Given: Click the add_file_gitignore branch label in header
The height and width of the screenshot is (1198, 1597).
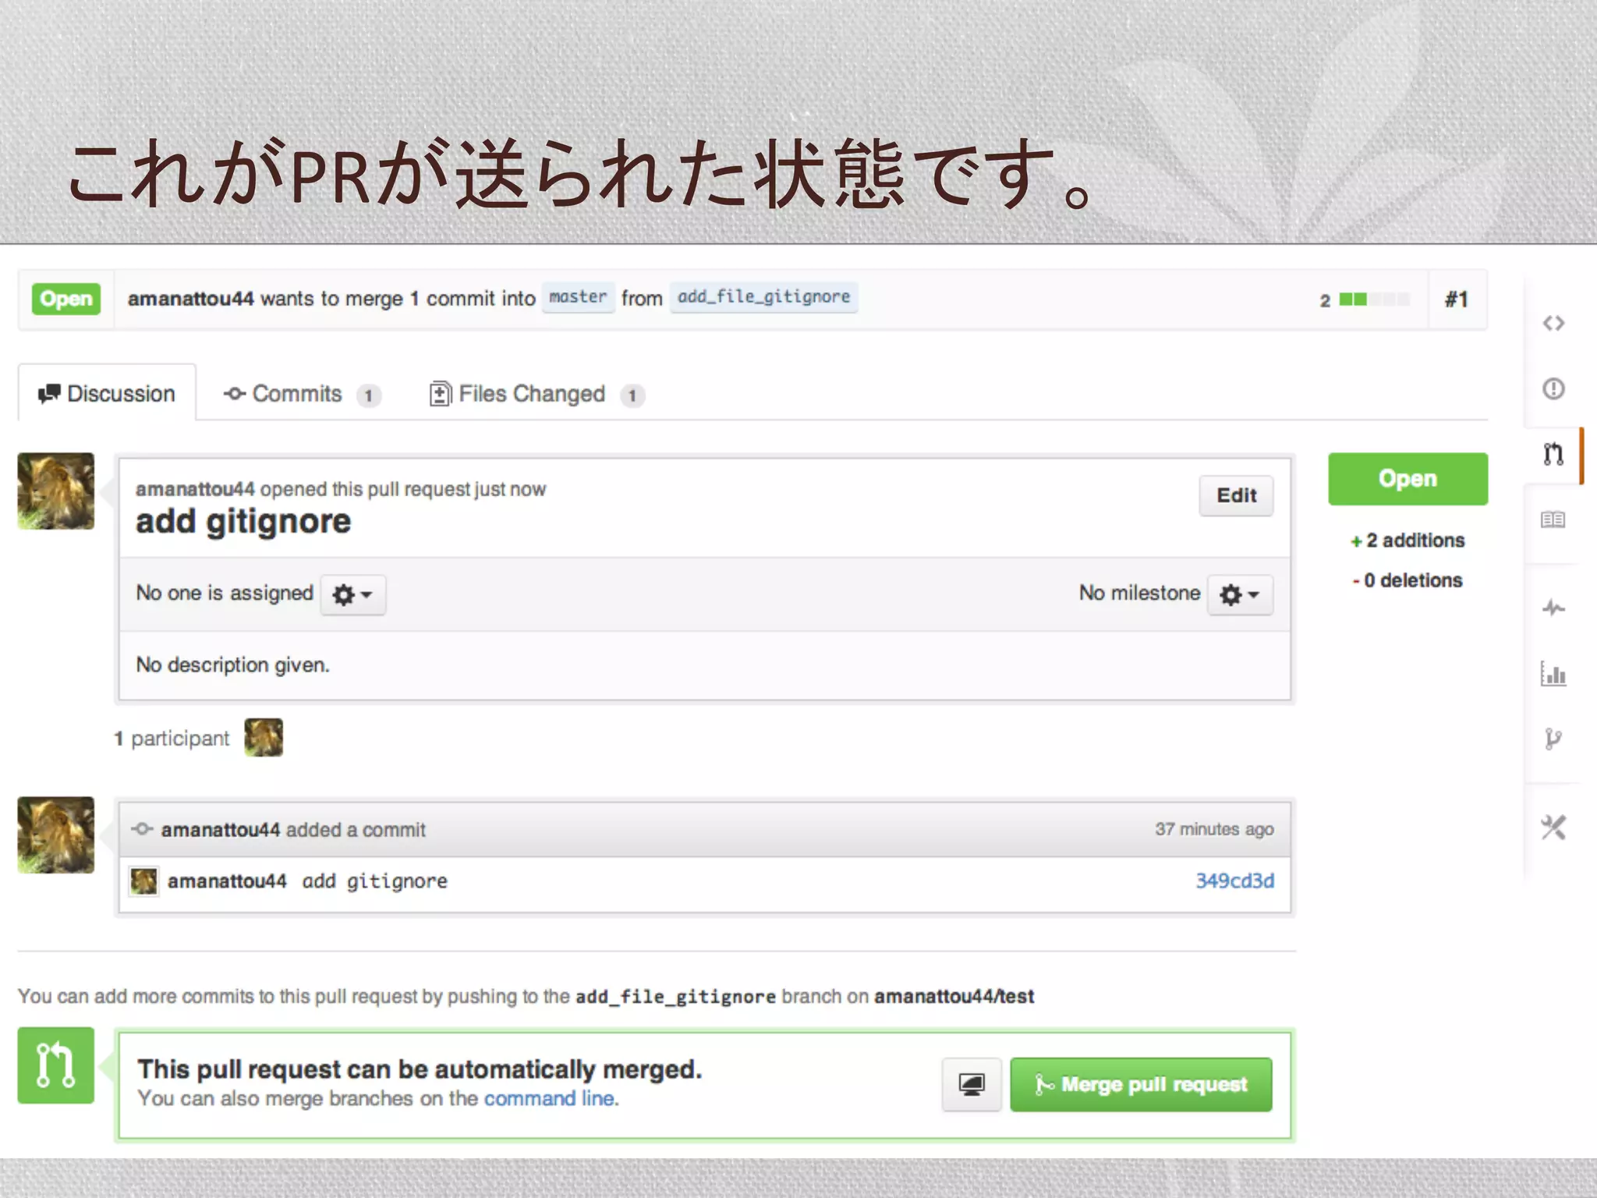Looking at the screenshot, I should click(763, 297).
